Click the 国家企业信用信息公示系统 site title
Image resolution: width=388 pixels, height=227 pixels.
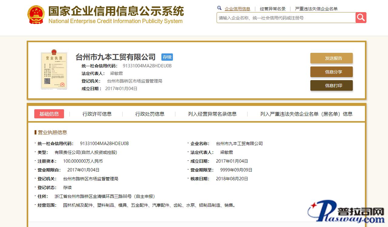116,12
